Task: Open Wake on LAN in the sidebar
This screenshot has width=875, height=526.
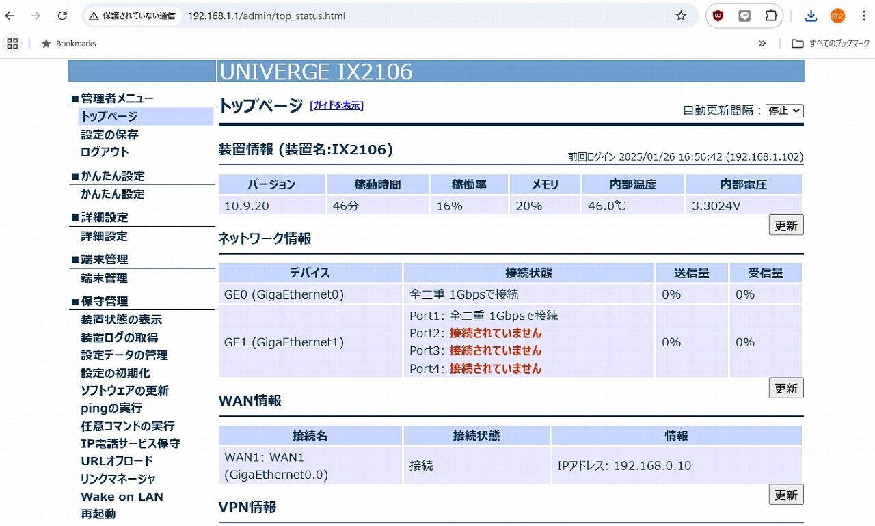Action: (x=122, y=497)
